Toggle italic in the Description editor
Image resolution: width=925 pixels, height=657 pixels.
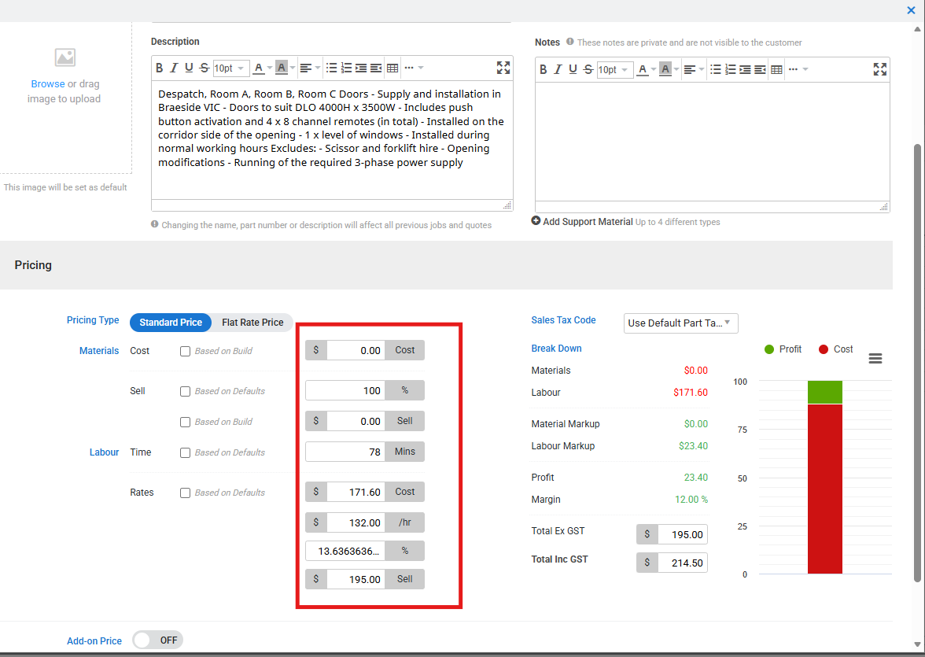click(x=174, y=68)
